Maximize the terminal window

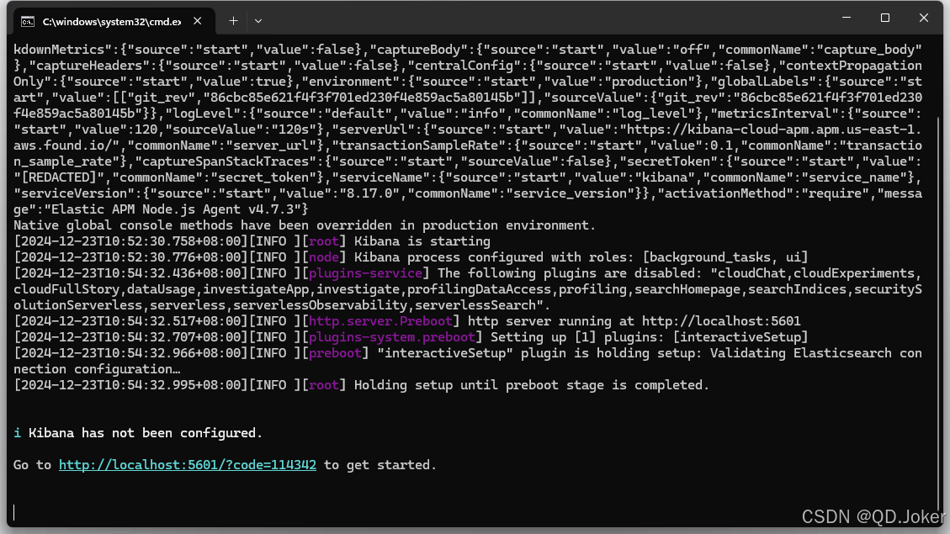pos(885,18)
